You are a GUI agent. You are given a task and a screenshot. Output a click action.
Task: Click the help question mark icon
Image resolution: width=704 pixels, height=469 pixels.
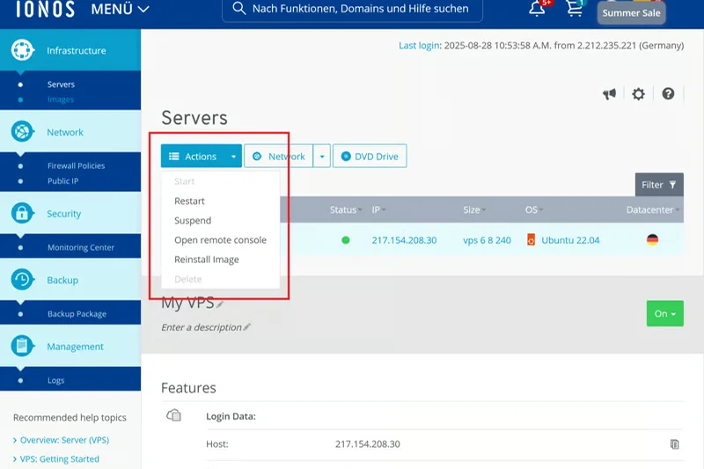point(668,94)
